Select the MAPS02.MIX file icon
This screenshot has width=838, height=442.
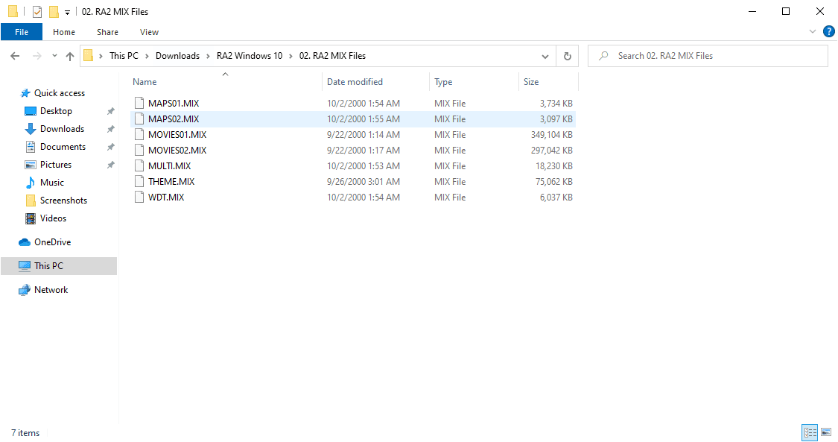pyautogui.click(x=139, y=119)
